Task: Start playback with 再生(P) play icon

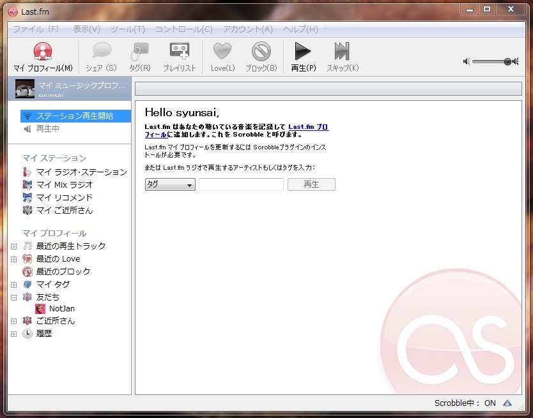Action: [x=303, y=51]
